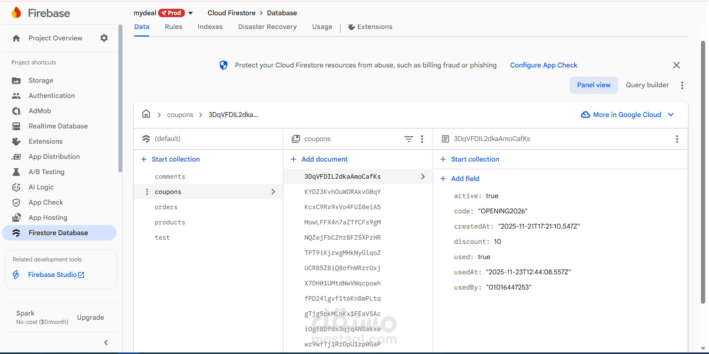Image resolution: width=709 pixels, height=354 pixels.
Task: Open the mydeal project dropdown
Action: (190, 13)
